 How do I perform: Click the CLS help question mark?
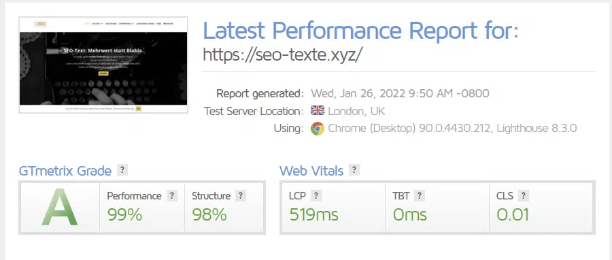[524, 195]
